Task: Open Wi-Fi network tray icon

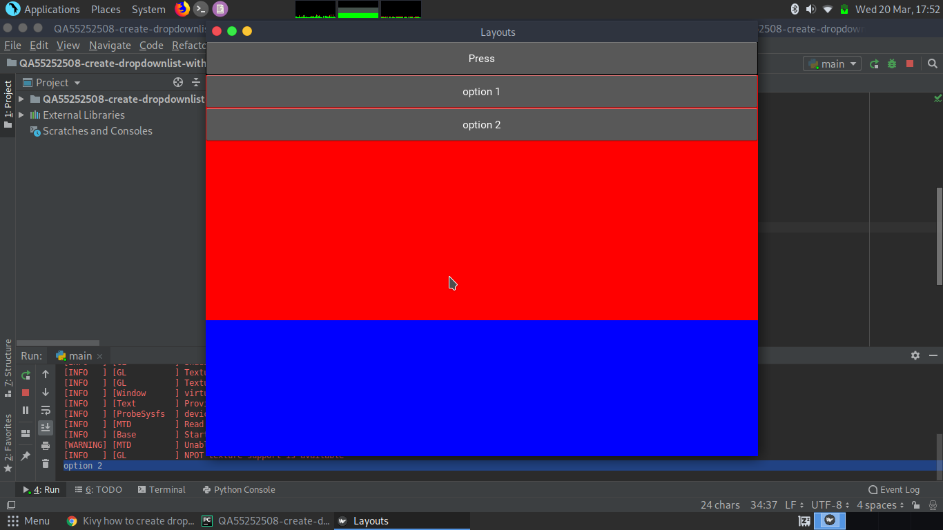Action: pos(828,9)
